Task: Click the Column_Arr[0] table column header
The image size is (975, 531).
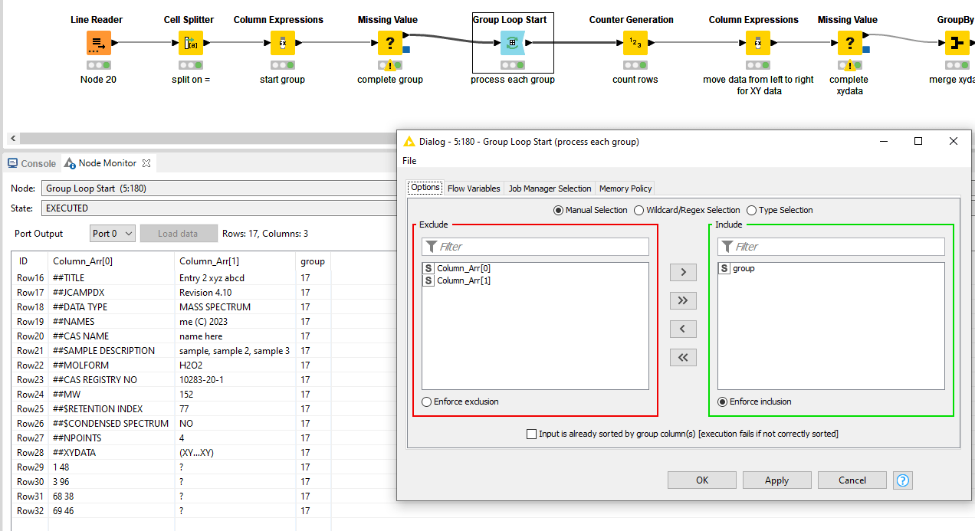Action: [111, 261]
